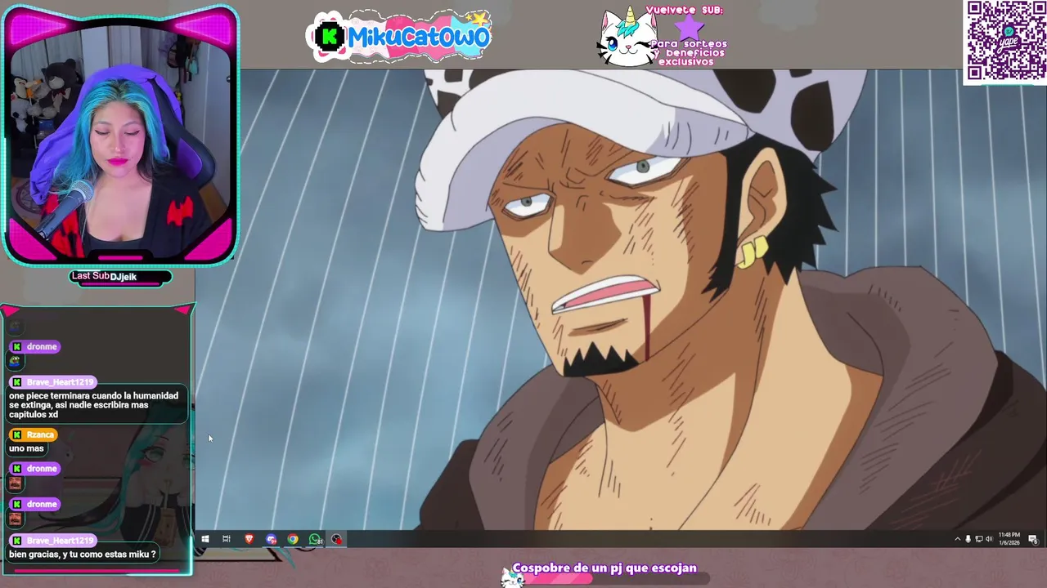The width and height of the screenshot is (1047, 588).
Task: Select Brave_Heart1219 above the 'bien gracias' message
Action: tap(60, 541)
